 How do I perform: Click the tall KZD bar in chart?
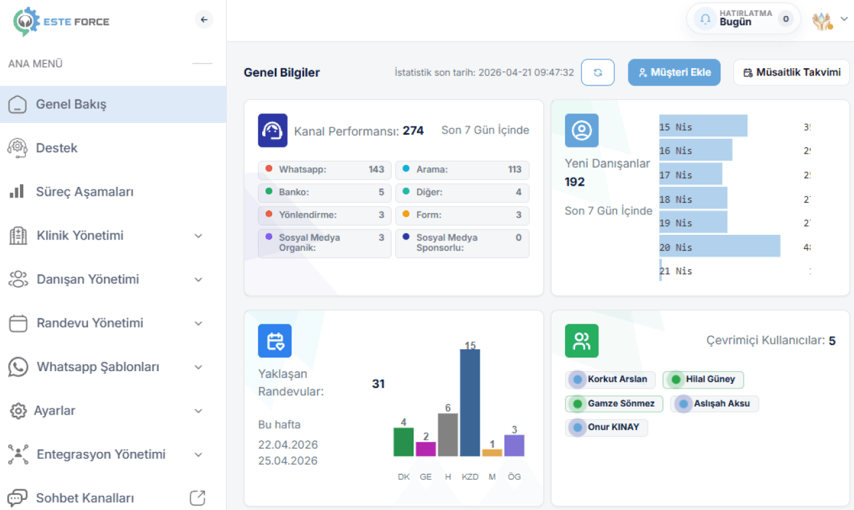470,403
